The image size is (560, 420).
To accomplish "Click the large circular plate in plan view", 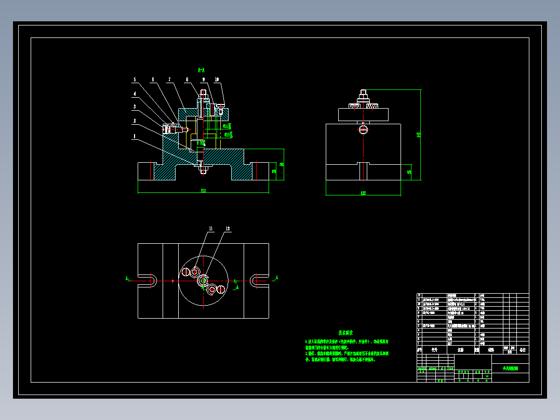I will click(x=203, y=281).
